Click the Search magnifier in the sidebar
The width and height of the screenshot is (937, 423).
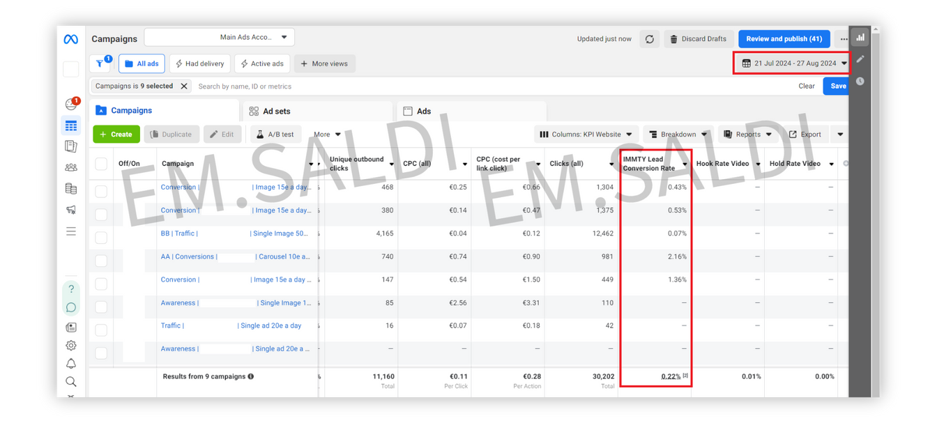point(71,382)
